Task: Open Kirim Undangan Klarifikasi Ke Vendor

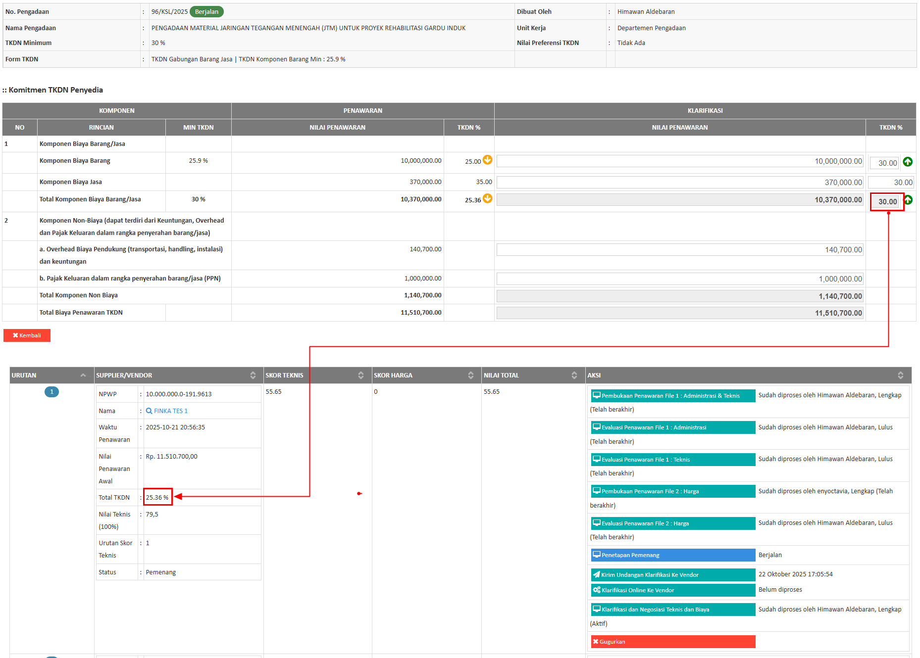Action: (672, 575)
